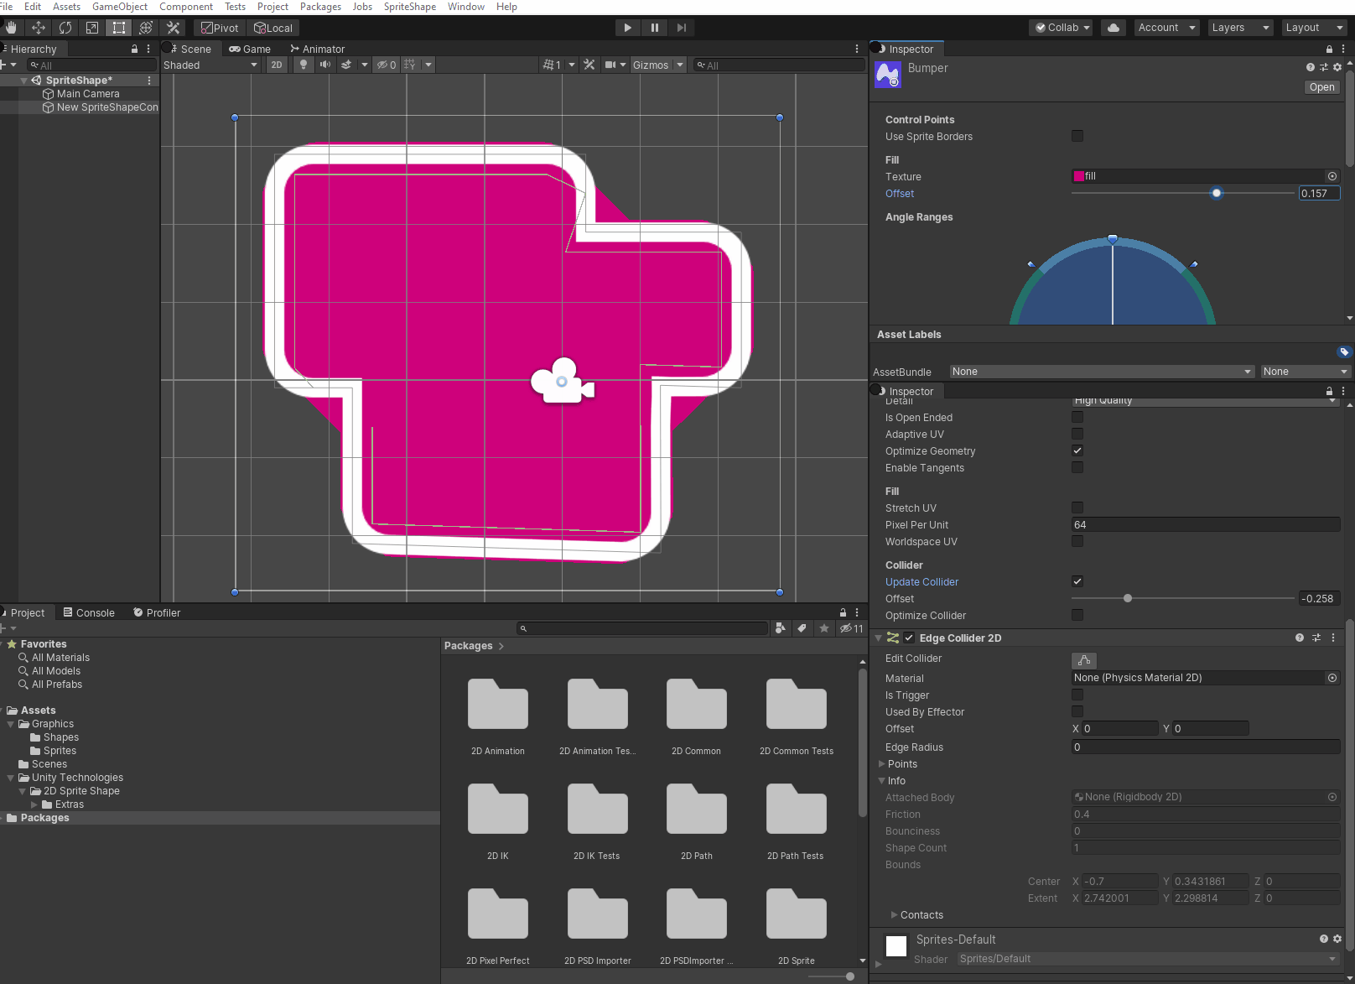Collapse Graphics folder in Project tree
The image size is (1355, 984).
(x=10, y=724)
